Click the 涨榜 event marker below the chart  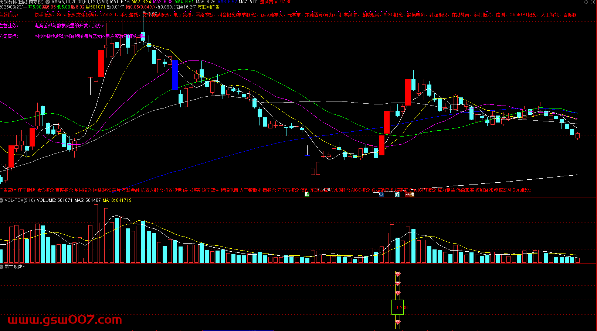click(x=410, y=194)
